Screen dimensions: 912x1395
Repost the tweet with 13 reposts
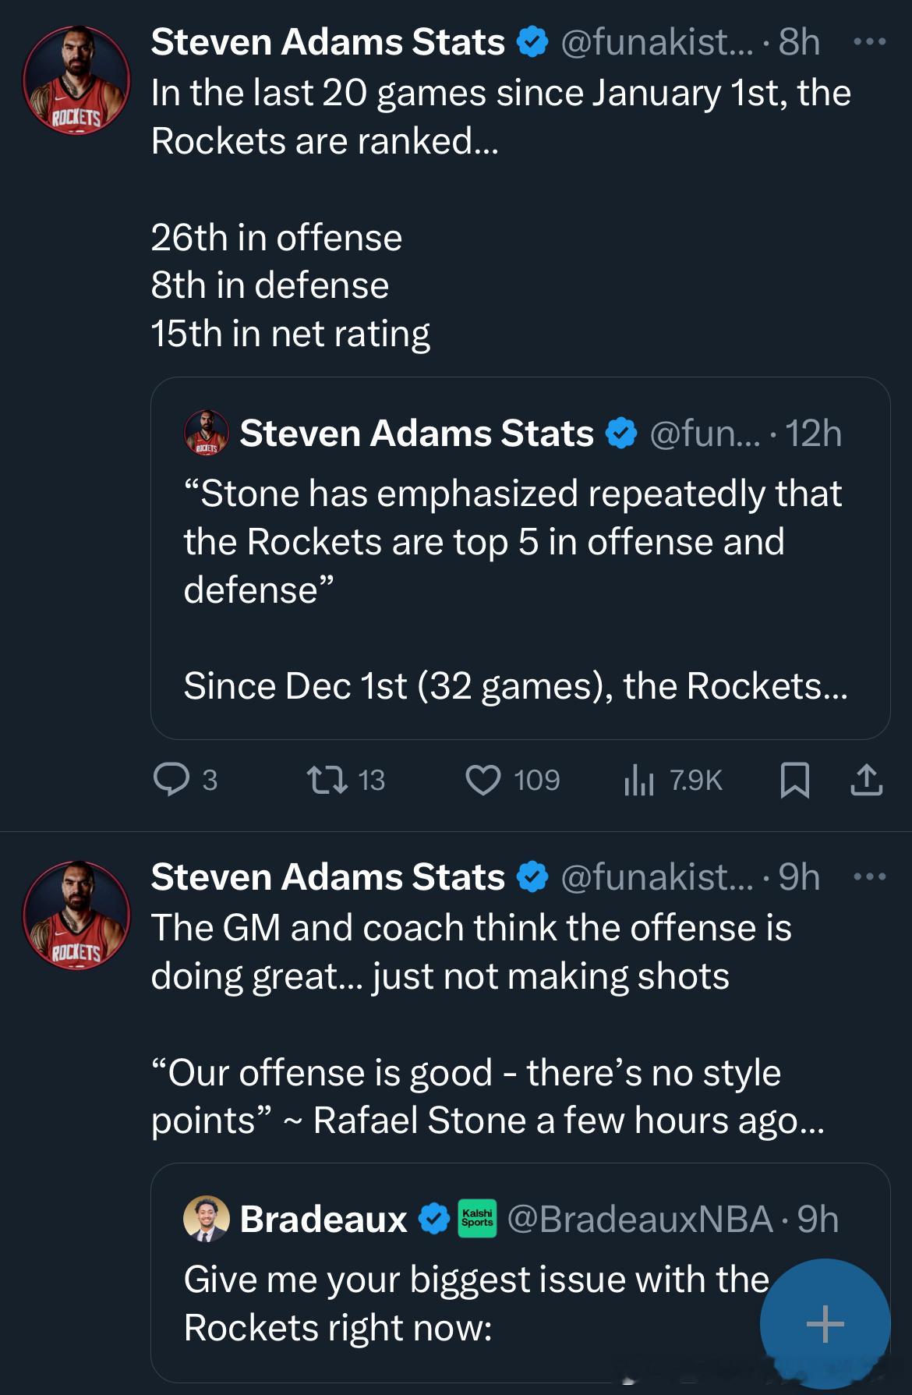326,780
